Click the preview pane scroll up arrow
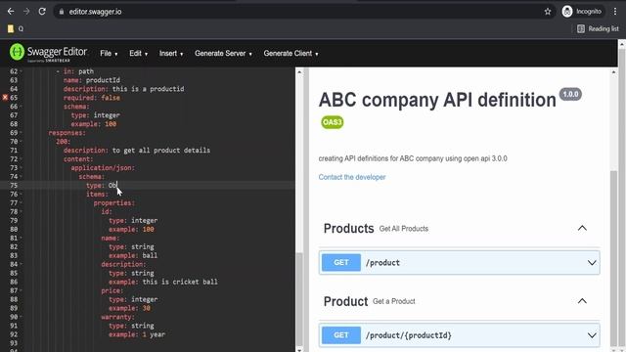Image resolution: width=626 pixels, height=352 pixels. tap(613, 72)
